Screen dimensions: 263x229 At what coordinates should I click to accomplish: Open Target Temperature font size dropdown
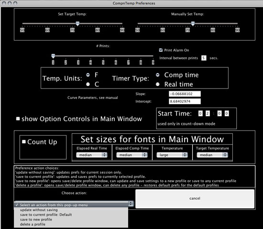212,155
